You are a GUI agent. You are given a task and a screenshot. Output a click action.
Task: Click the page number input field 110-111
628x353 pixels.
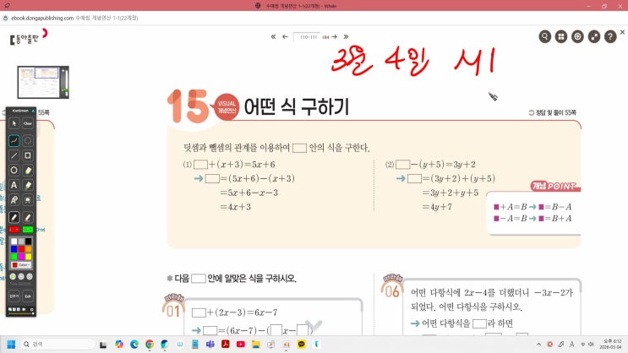(304, 36)
